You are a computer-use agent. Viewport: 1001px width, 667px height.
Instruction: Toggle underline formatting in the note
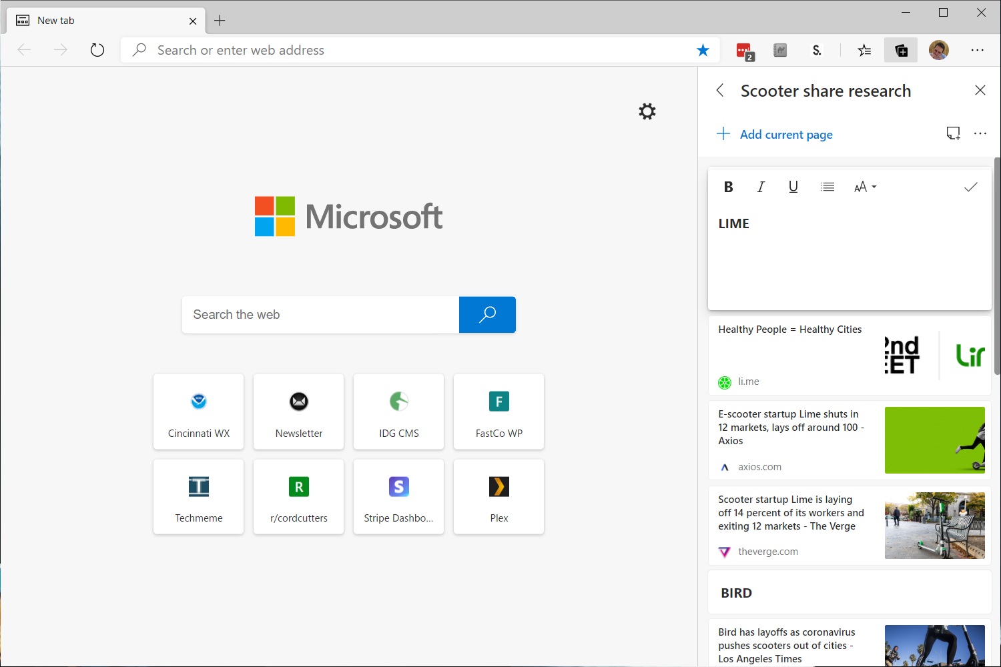pyautogui.click(x=793, y=187)
